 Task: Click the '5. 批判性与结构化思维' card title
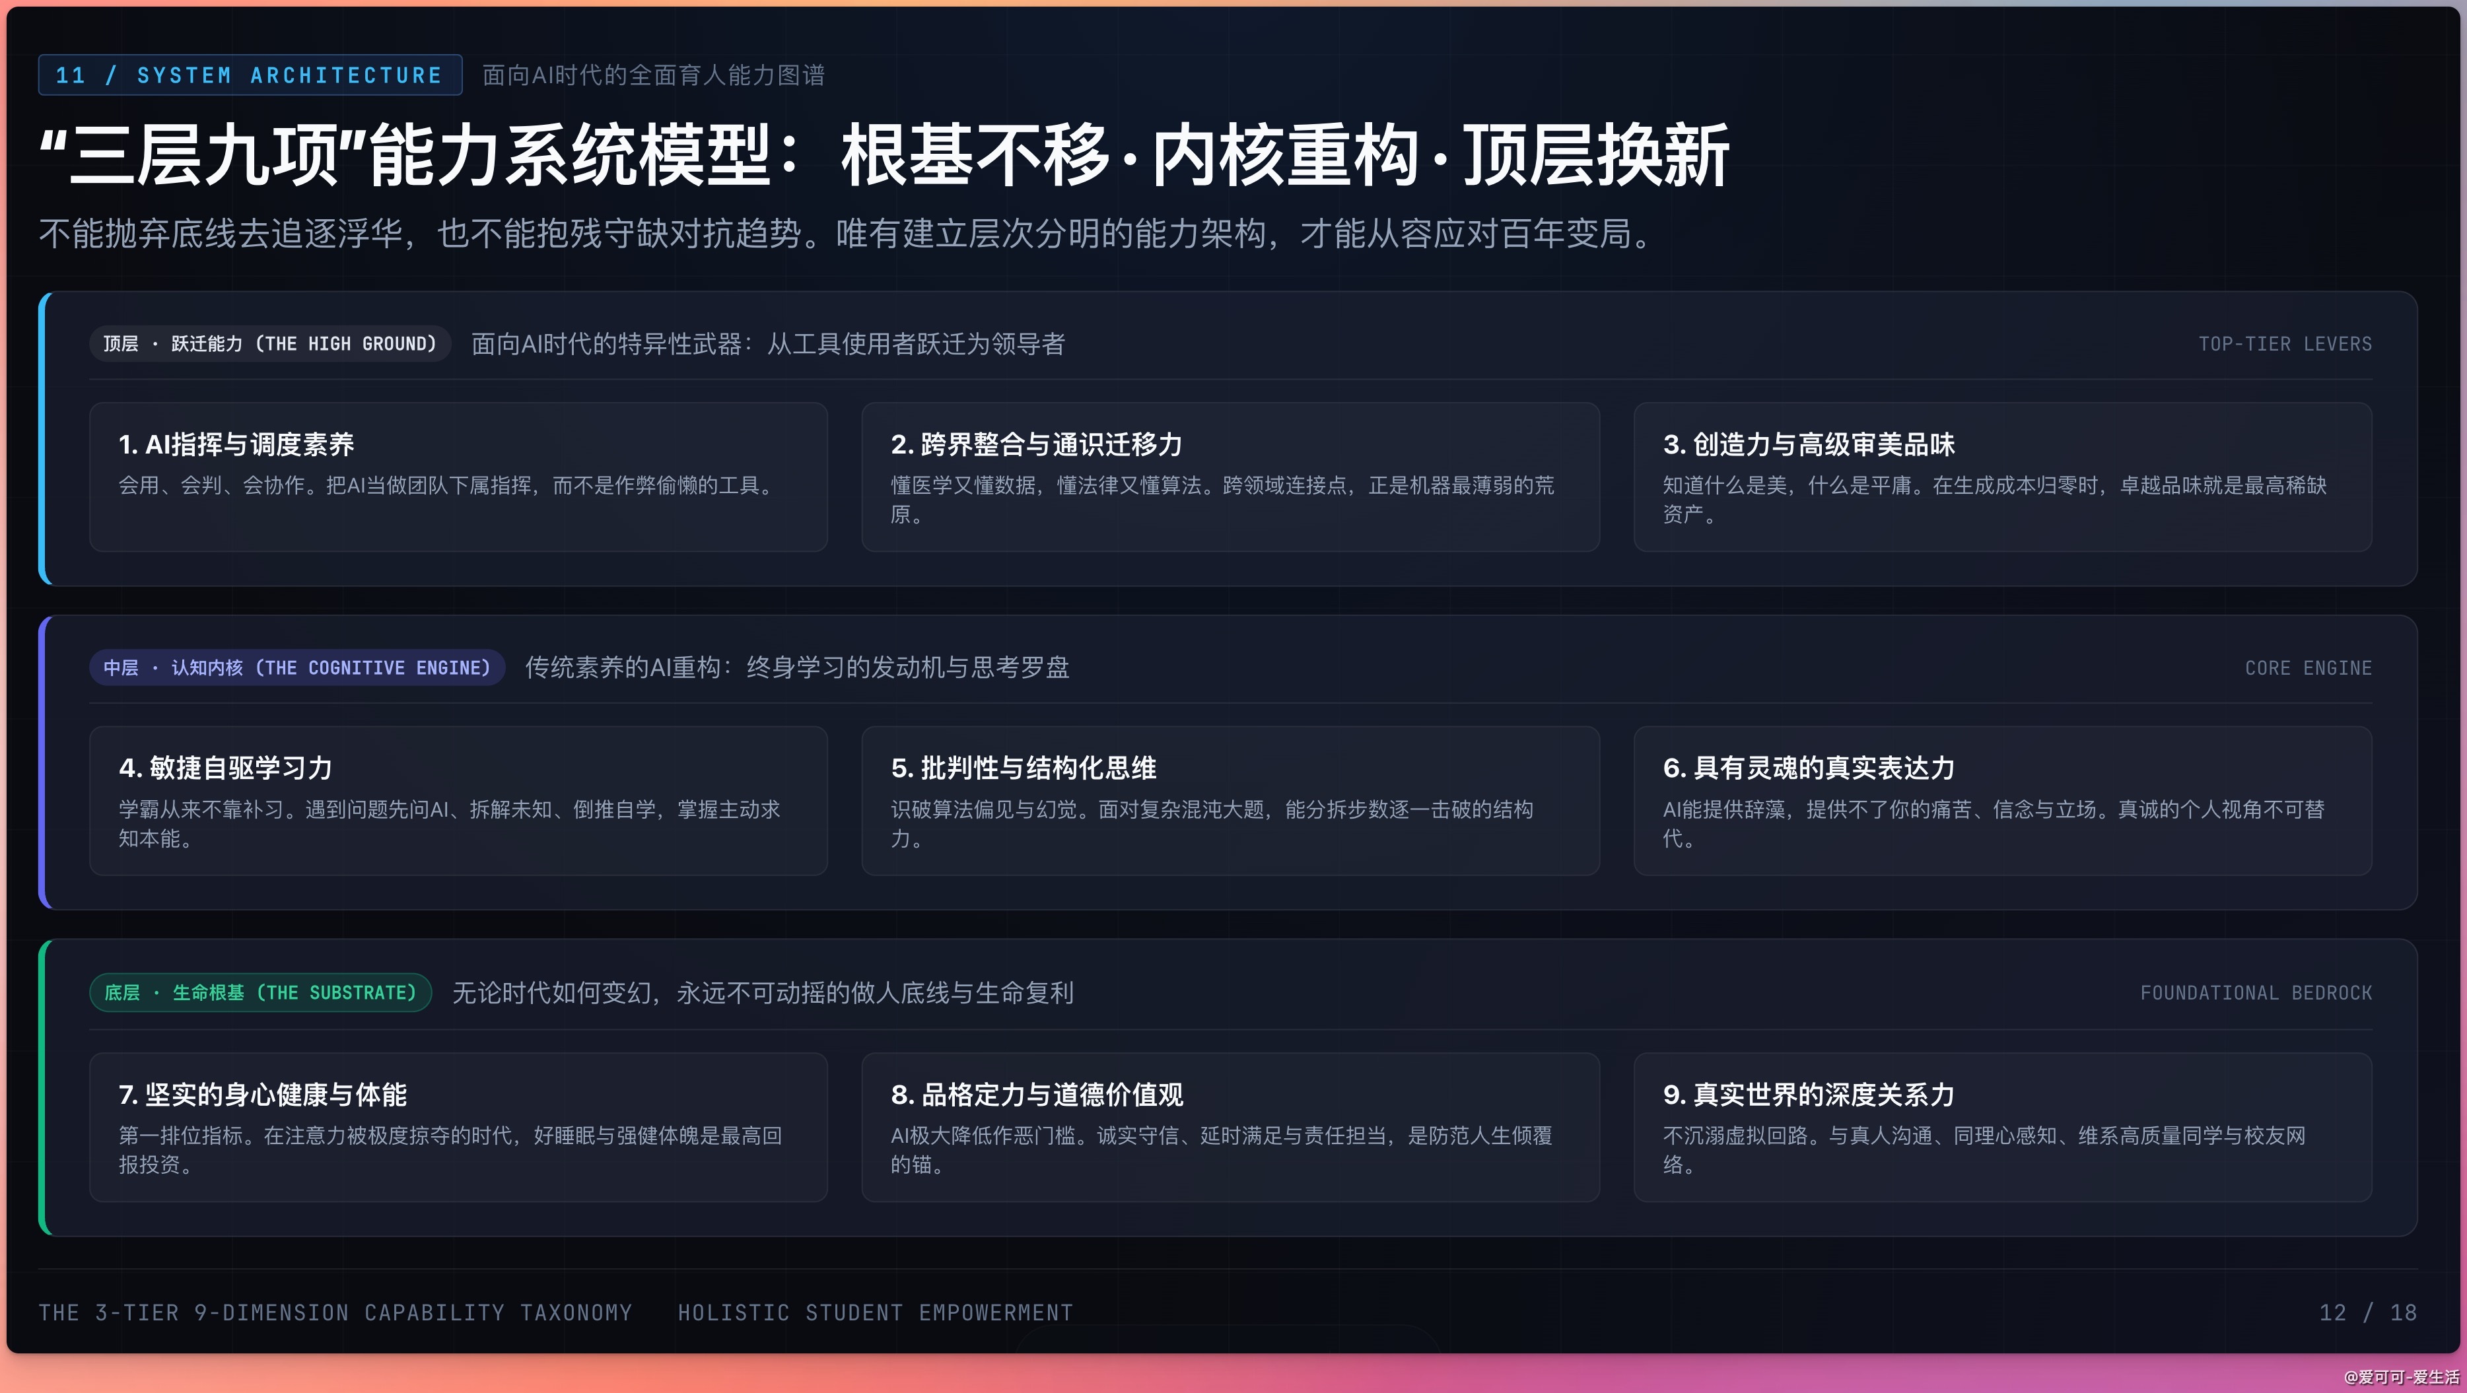point(1024,768)
